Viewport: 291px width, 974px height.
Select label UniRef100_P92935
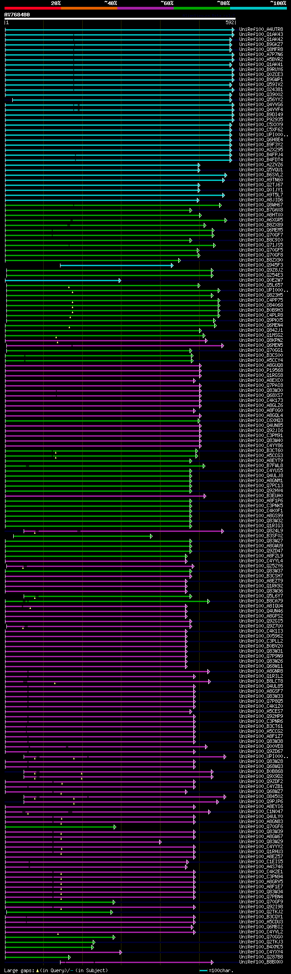coord(261,120)
